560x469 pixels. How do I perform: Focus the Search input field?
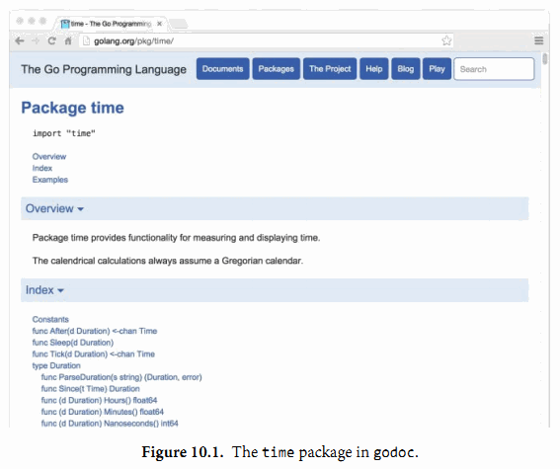[494, 69]
